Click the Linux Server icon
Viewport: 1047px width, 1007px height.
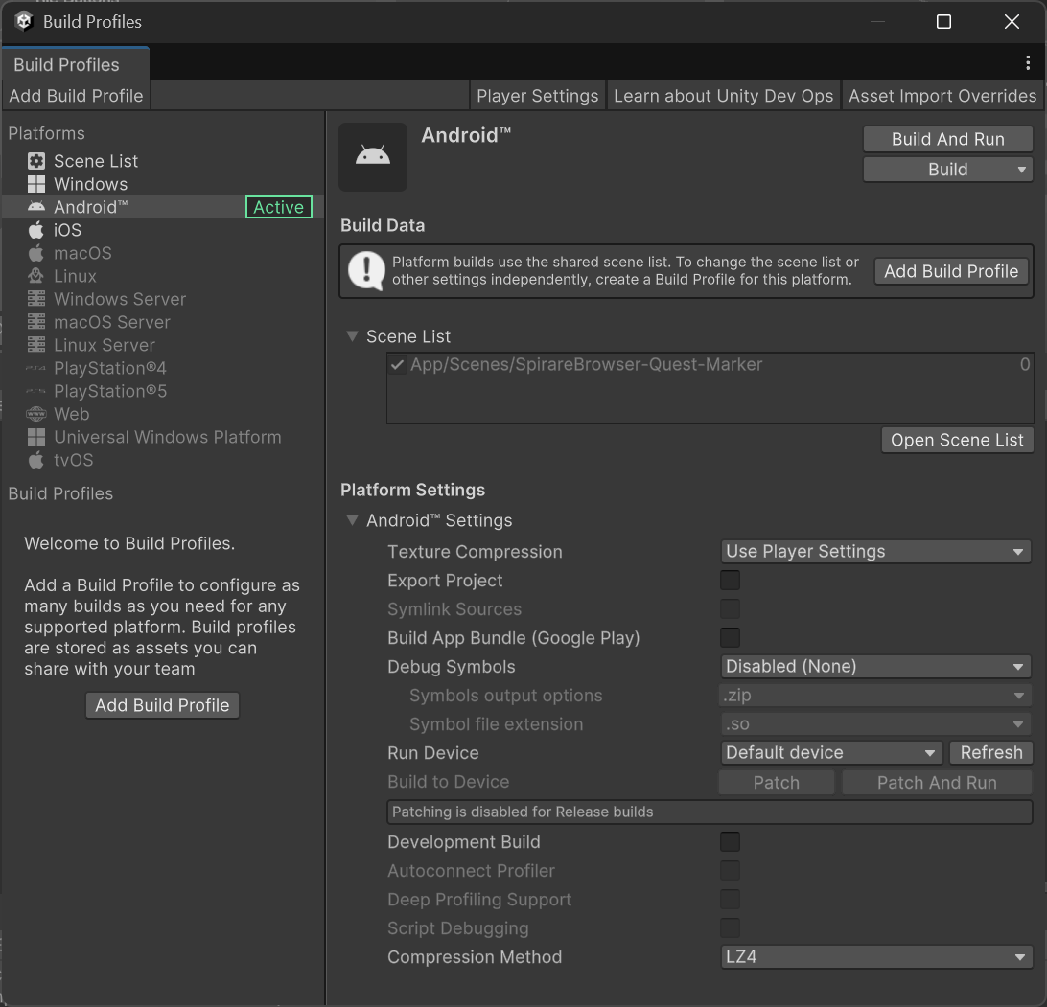[x=36, y=345]
